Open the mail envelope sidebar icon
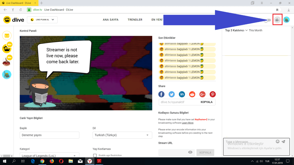This screenshot has width=294, height=165. coord(7,36)
